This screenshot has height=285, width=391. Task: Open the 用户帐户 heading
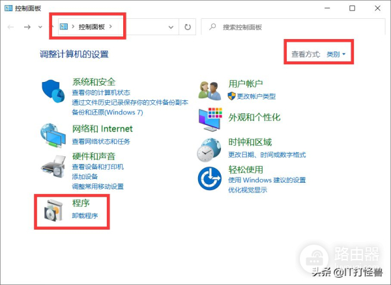point(246,84)
